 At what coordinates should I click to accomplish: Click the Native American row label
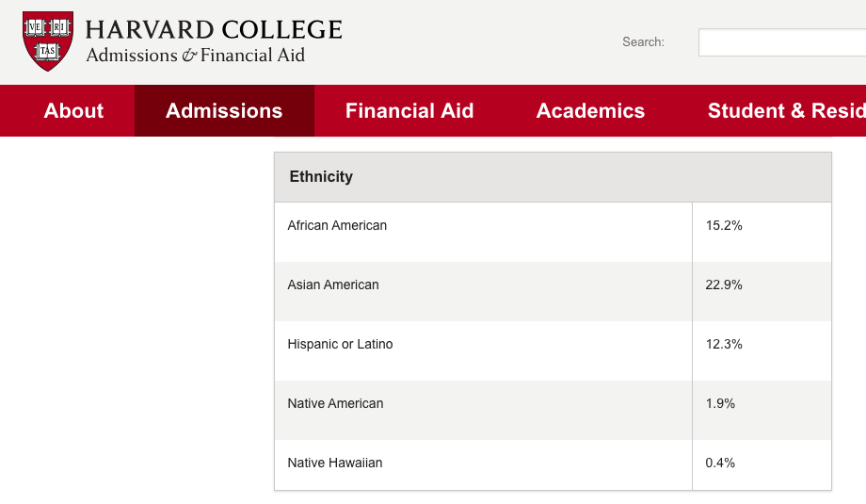335,403
